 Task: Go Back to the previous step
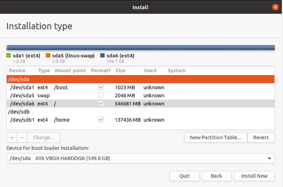point(216,176)
